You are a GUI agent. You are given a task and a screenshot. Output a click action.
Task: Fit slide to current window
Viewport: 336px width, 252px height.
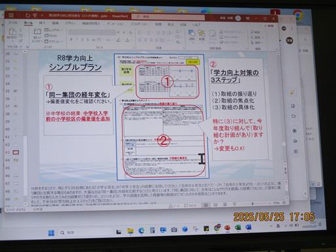(x=284, y=202)
